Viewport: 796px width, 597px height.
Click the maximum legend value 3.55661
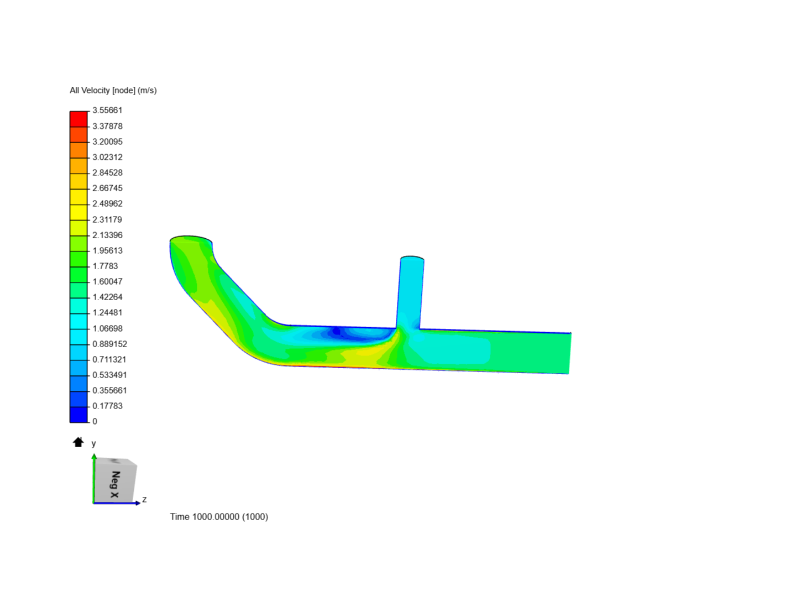[x=107, y=111]
